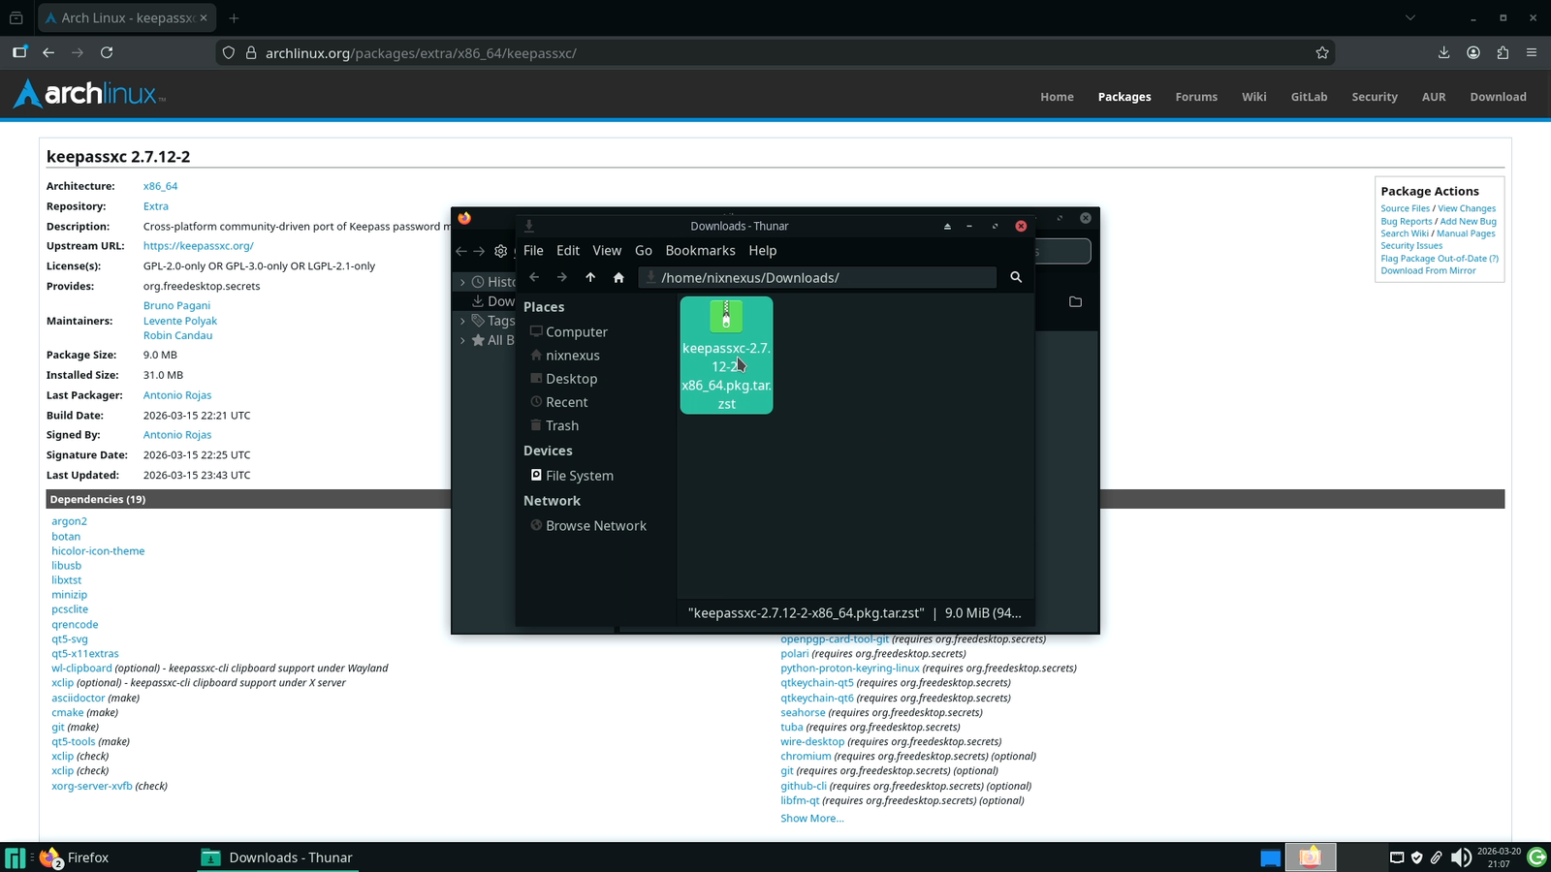Screen dimensions: 1551x872
Task: Click argon2 dependency link
Action: tap(69, 521)
